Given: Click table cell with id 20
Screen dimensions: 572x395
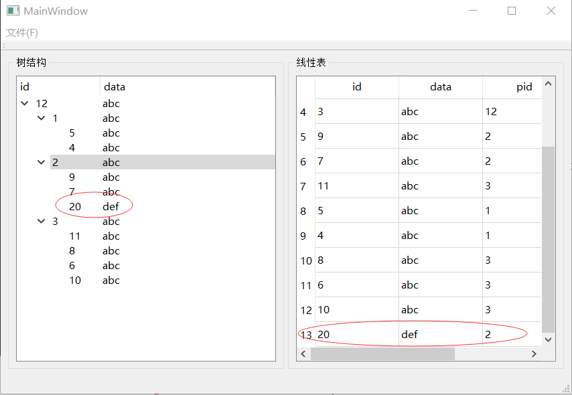Looking at the screenshot, I should click(x=357, y=335).
